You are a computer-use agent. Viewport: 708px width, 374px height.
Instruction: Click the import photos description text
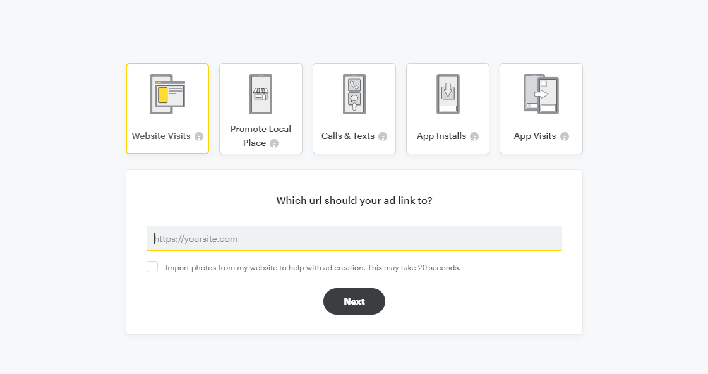click(x=313, y=268)
